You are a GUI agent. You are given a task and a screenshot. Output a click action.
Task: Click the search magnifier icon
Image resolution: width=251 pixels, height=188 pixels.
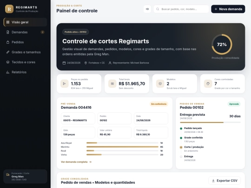click(158, 9)
